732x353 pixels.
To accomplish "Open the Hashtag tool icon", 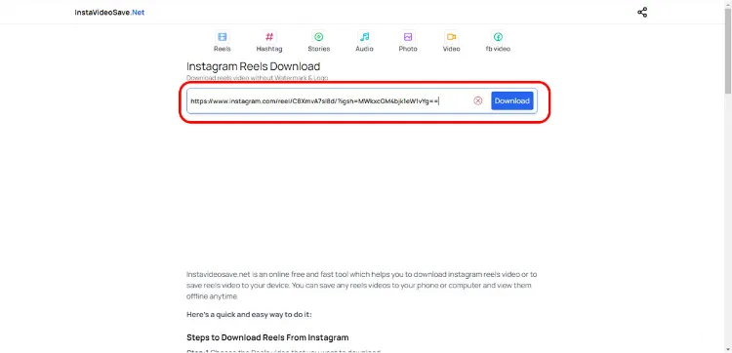I will (x=269, y=37).
